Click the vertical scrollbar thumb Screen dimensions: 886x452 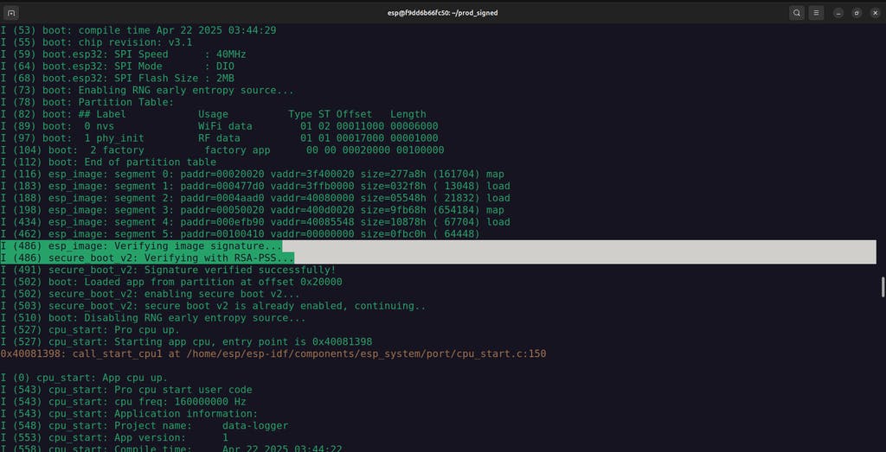pyautogui.click(x=883, y=287)
